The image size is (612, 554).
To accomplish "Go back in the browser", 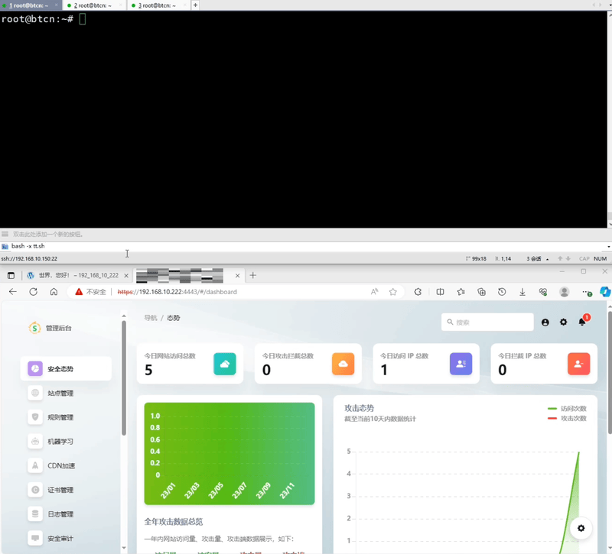I will click(x=13, y=292).
